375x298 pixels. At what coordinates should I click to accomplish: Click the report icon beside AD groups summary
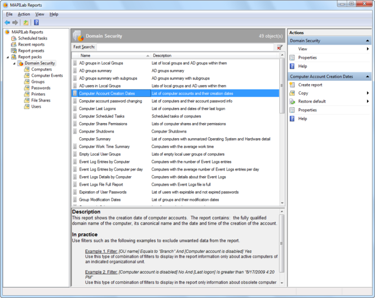(75, 71)
